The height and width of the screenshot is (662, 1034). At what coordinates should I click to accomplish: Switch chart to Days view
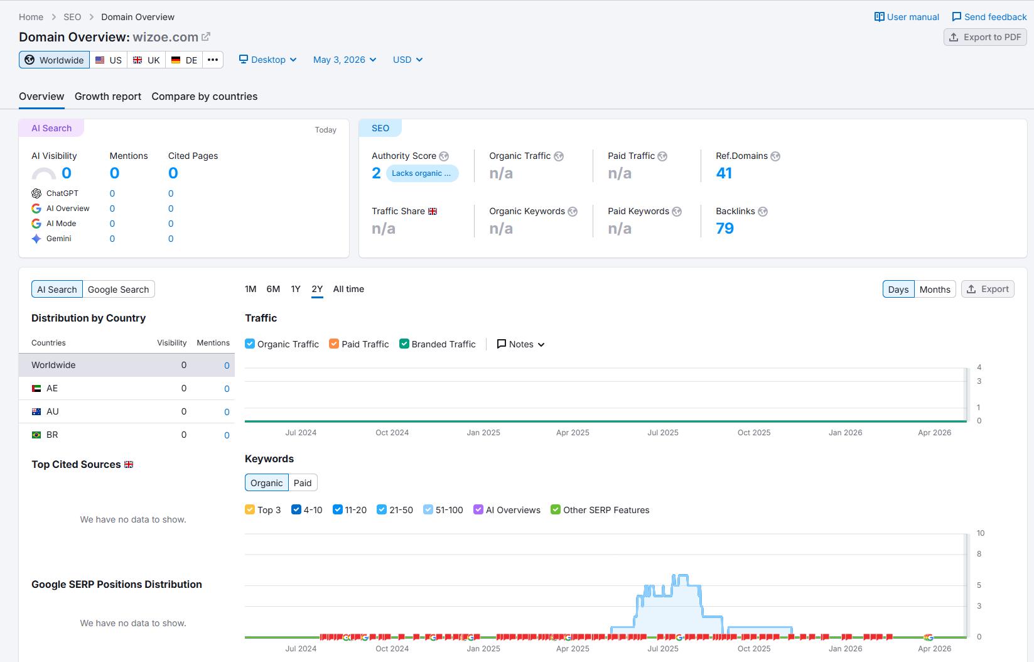[x=898, y=289]
